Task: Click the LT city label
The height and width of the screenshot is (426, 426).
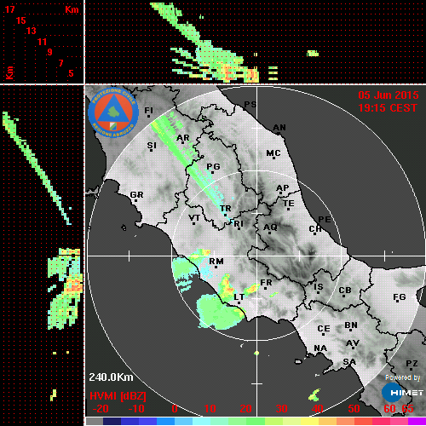Action: point(239,297)
